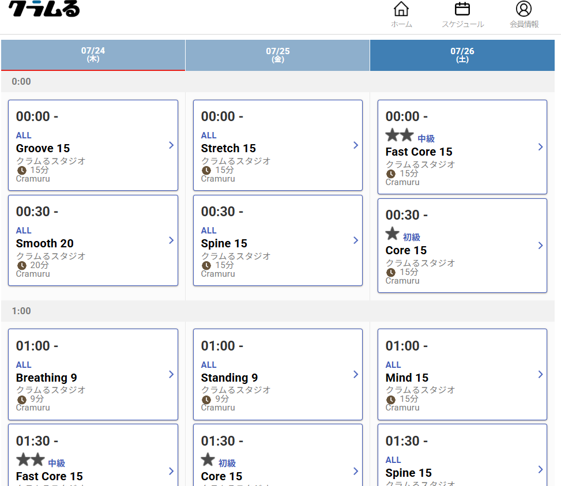Screen dimensions: 561x486
Task: Expand Groove 15 lesson via chevron arrow
Action: (x=171, y=145)
